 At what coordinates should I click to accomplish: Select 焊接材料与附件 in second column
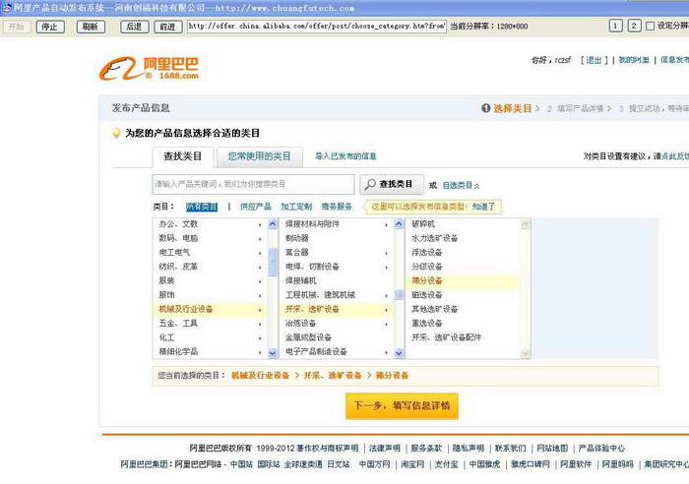[x=337, y=224]
